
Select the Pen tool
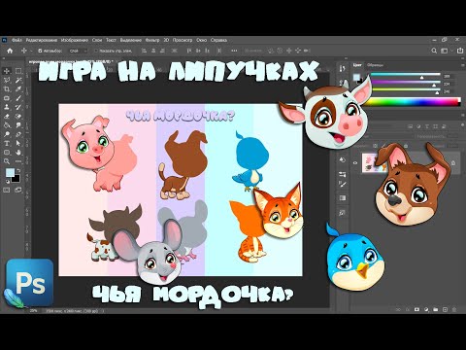(x=18, y=134)
